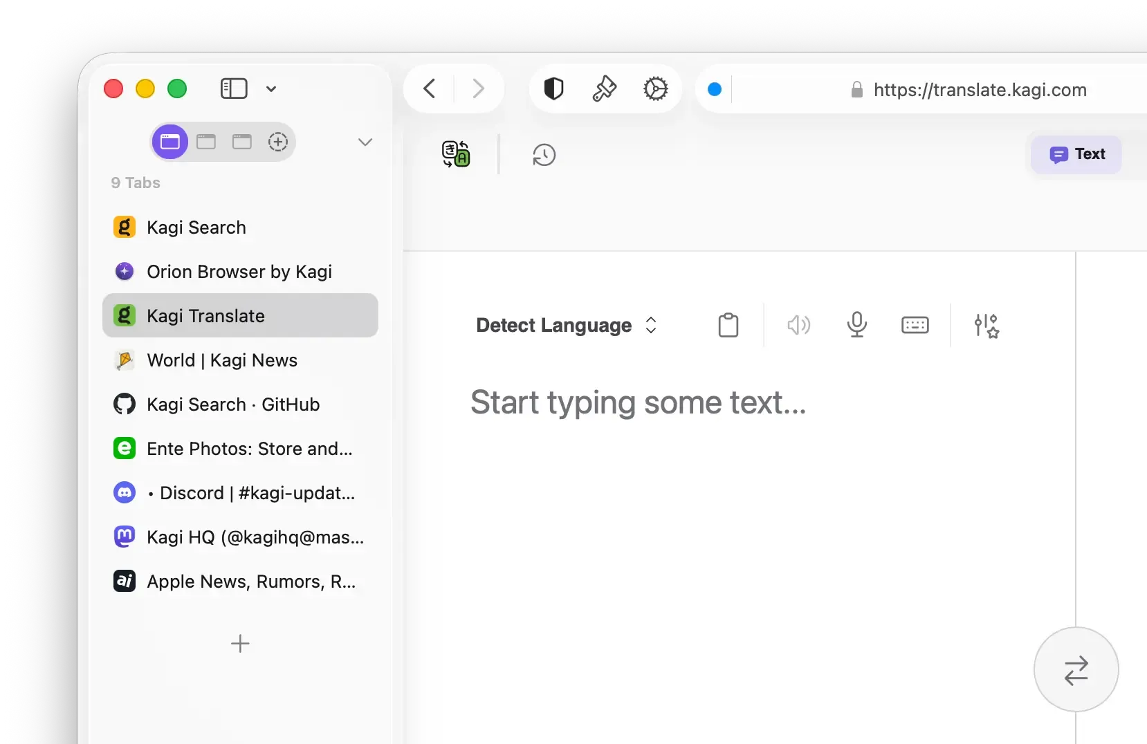The height and width of the screenshot is (744, 1147).
Task: Expand the tab groups chevron
Action: pos(365,142)
